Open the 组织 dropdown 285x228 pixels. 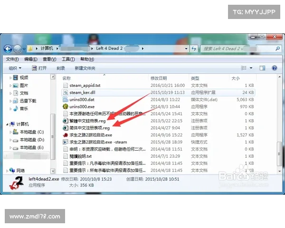15,68
